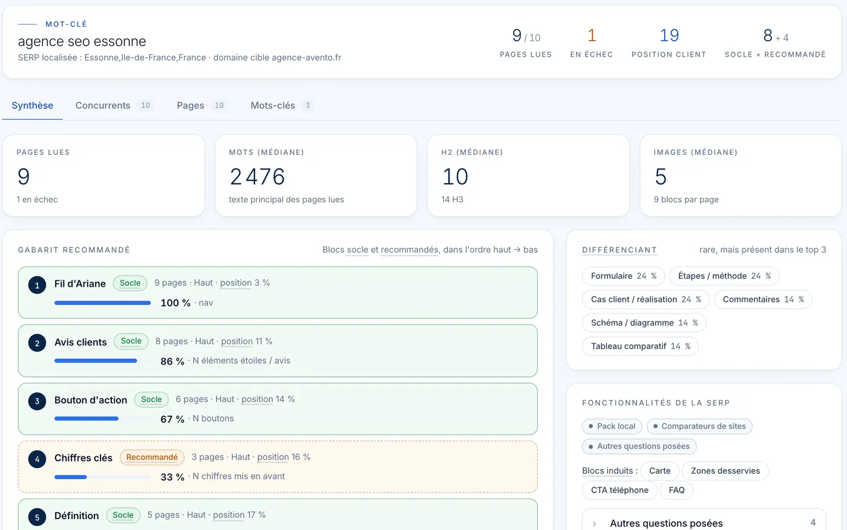Click the number 1 badge beside Fil d'Ariane

coord(37,286)
